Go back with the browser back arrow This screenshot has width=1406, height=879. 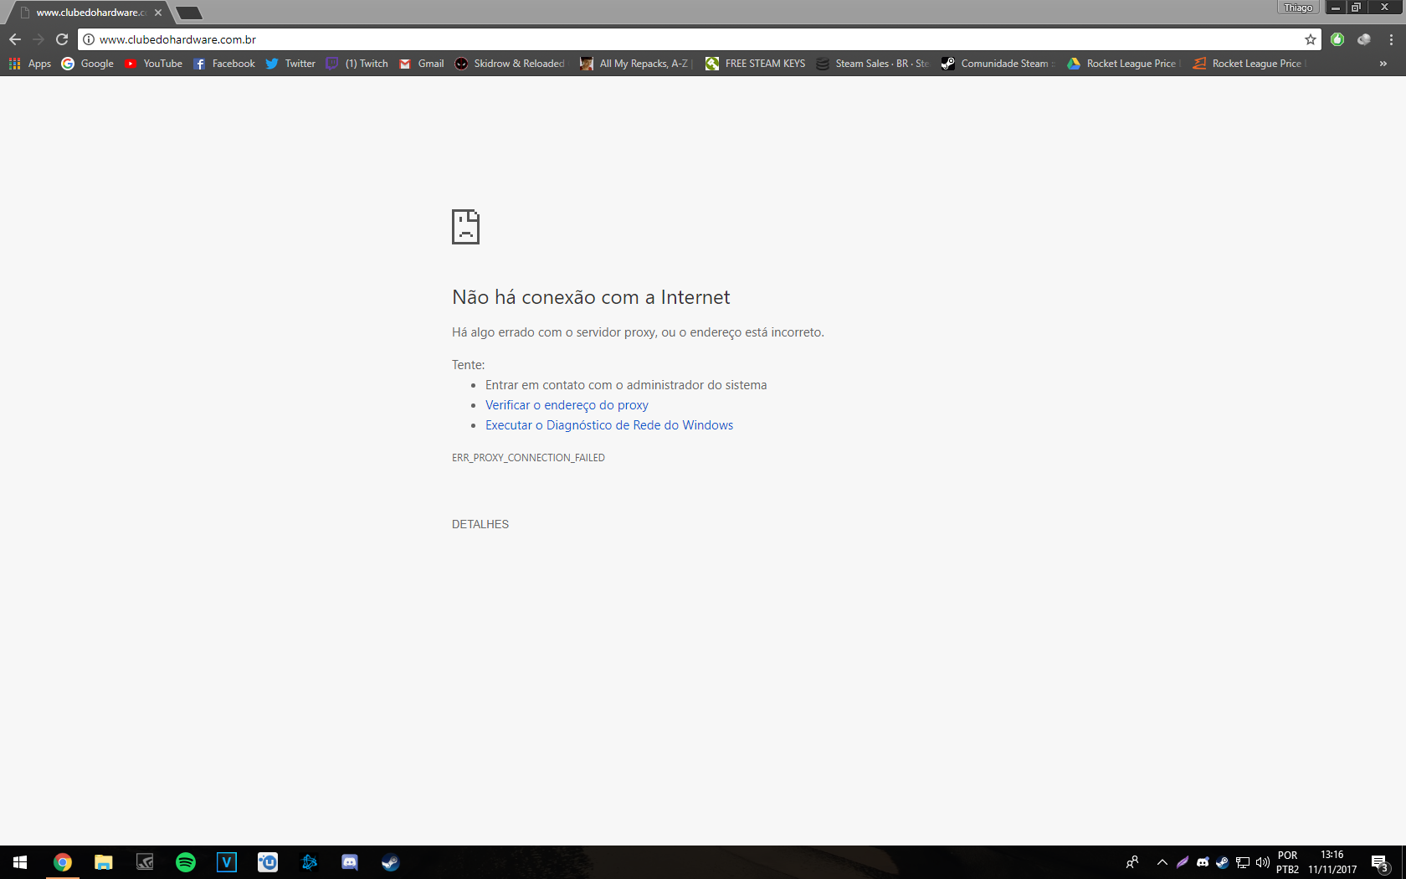[15, 39]
